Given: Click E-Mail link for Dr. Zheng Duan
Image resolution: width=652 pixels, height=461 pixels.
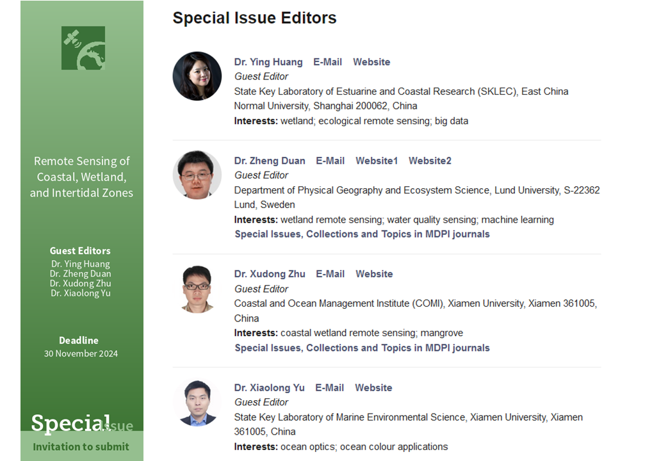Looking at the screenshot, I should pyautogui.click(x=330, y=161).
